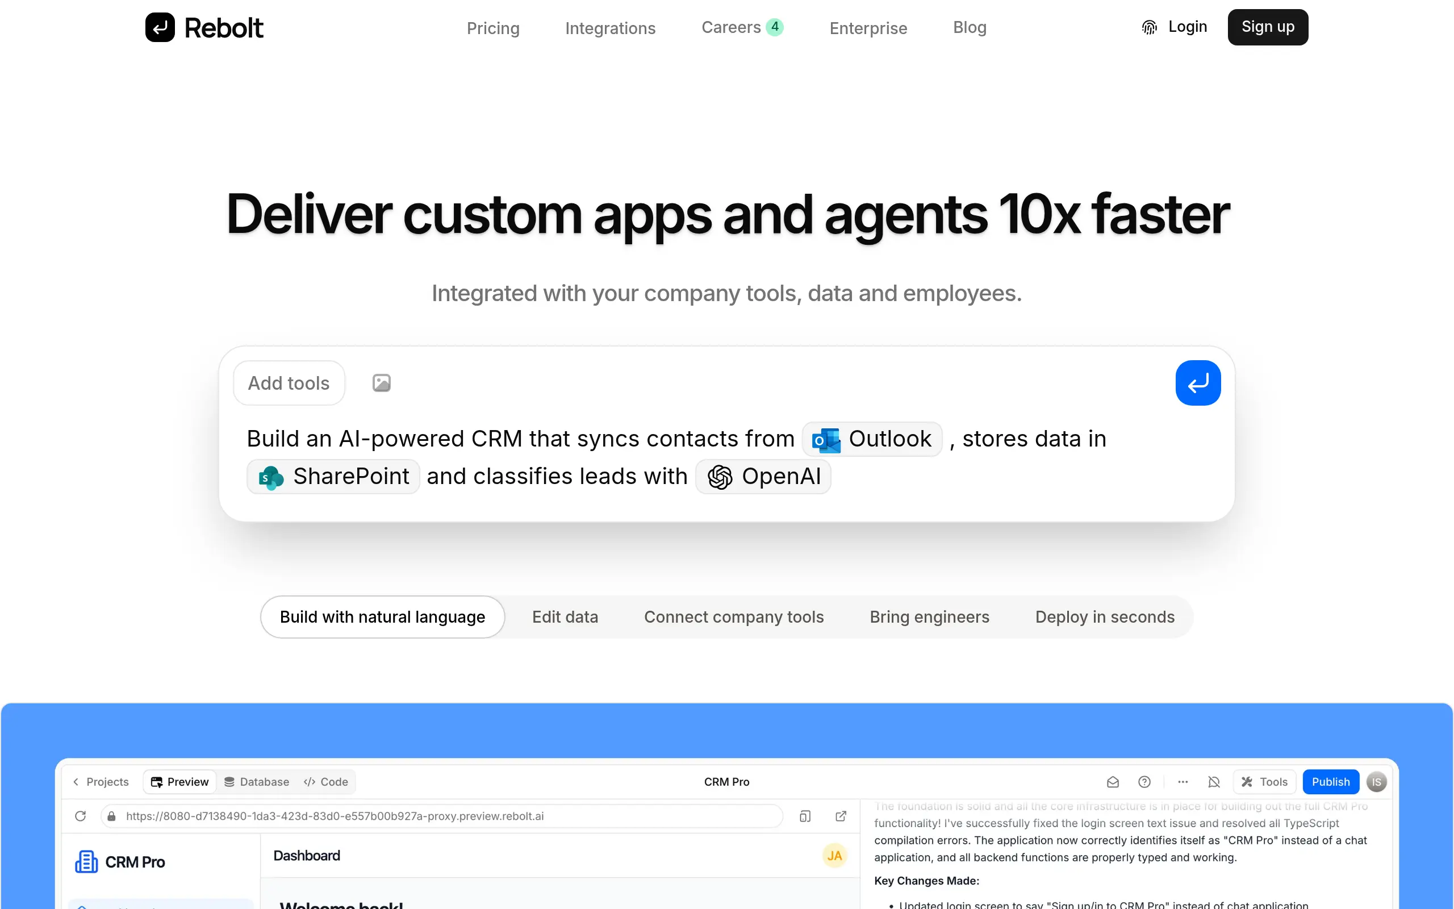Open the Careers nav link
This screenshot has width=1454, height=909.
point(730,27)
